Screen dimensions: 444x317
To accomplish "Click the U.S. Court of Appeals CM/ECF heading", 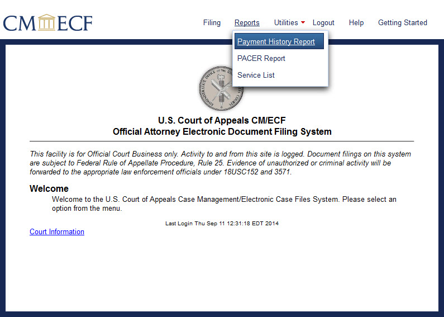I will pyautogui.click(x=222, y=120).
